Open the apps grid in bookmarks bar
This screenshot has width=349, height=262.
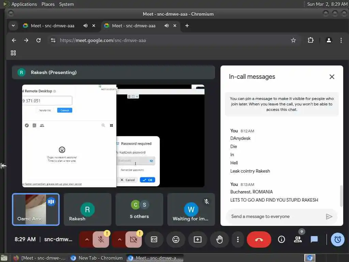(13, 53)
